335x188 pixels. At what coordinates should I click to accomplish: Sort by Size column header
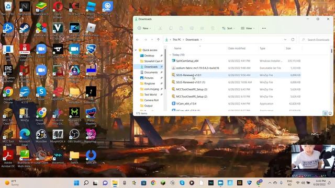click(288, 49)
